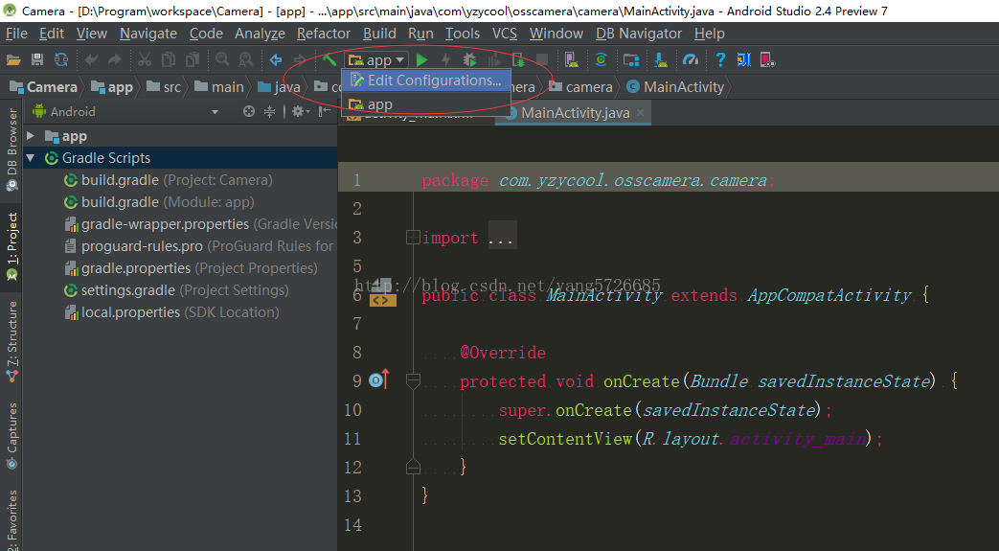Open the Navigate menu
The width and height of the screenshot is (999, 551).
(148, 34)
